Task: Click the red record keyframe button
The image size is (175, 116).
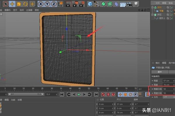Action: click(x=103, y=95)
